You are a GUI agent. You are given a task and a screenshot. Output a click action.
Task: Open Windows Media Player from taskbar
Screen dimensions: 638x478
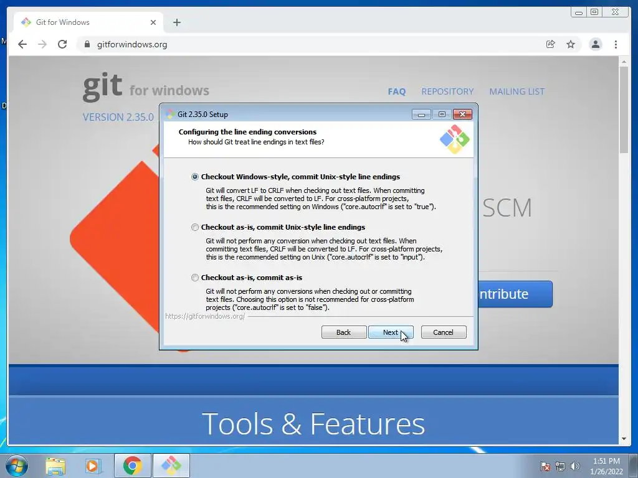click(93, 466)
